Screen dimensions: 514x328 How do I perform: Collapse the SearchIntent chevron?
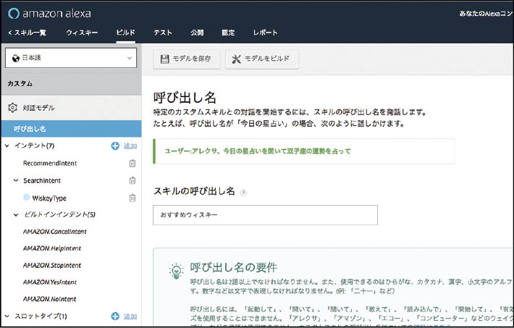[16, 180]
